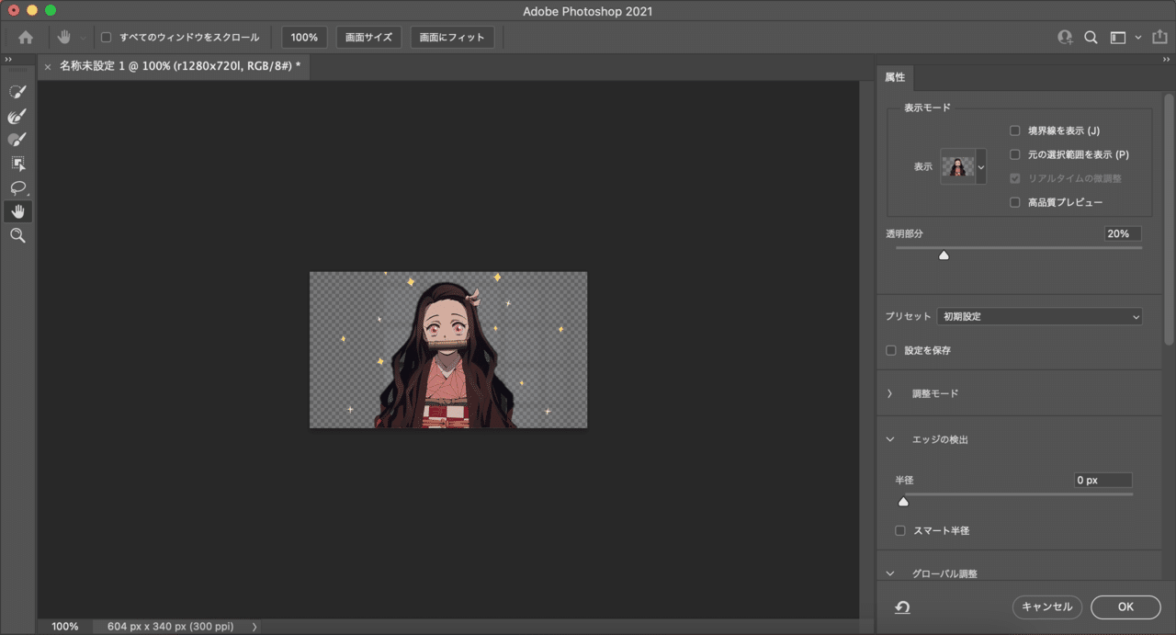Screen dimensions: 1176x635
Task: Click the zoom level field in status bar
Action: coord(65,627)
